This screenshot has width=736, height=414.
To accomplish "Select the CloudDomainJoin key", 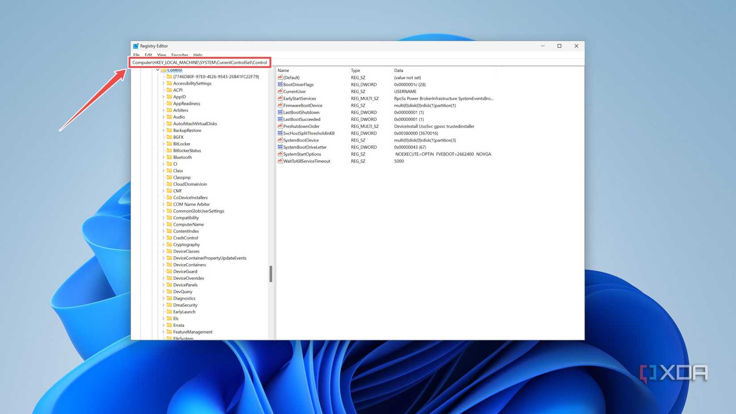I will pyautogui.click(x=190, y=184).
